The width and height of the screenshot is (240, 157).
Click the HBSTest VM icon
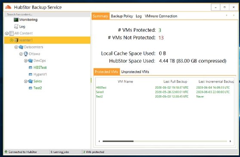tap(31, 68)
